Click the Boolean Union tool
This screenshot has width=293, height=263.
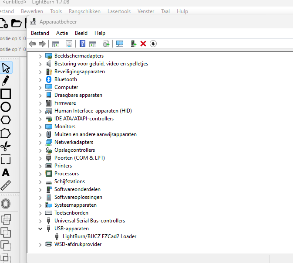pos(6,232)
